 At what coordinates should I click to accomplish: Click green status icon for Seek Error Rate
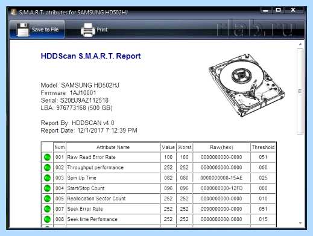point(47,209)
